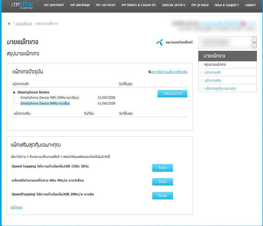The height and width of the screenshot is (226, 263).
Task: Click the date 01/09/2558
Action: pos(106,98)
